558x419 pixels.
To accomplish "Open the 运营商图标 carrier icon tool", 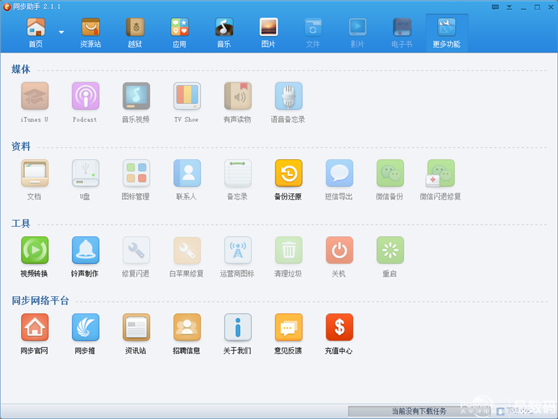I will coord(237,251).
